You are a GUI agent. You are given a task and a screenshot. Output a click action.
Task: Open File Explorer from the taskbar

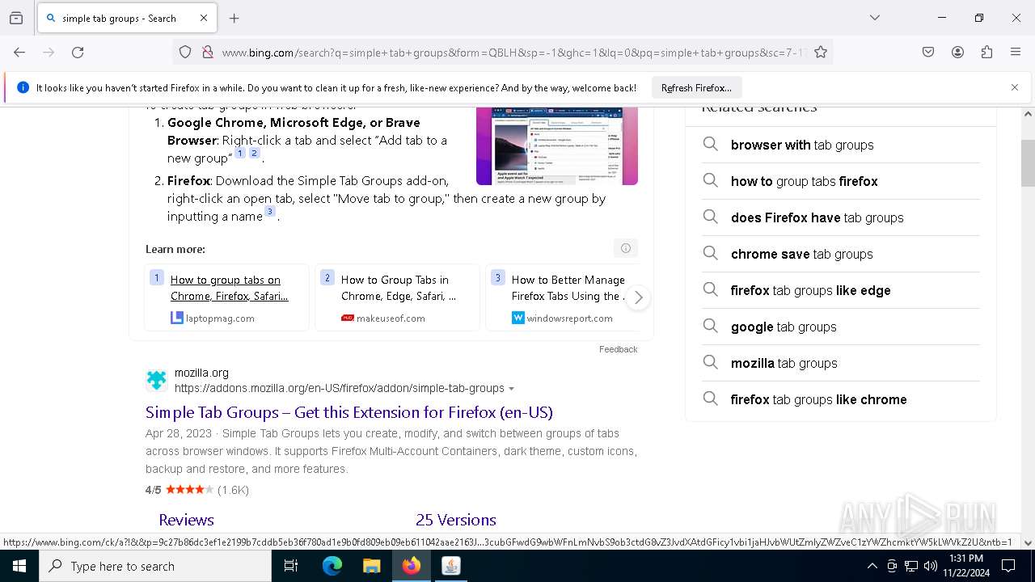[371, 566]
